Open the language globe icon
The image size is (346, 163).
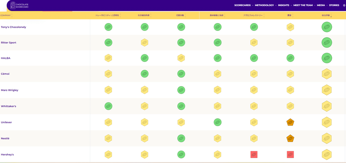(344, 5)
